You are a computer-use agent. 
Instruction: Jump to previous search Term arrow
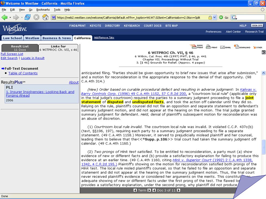[135, 190]
